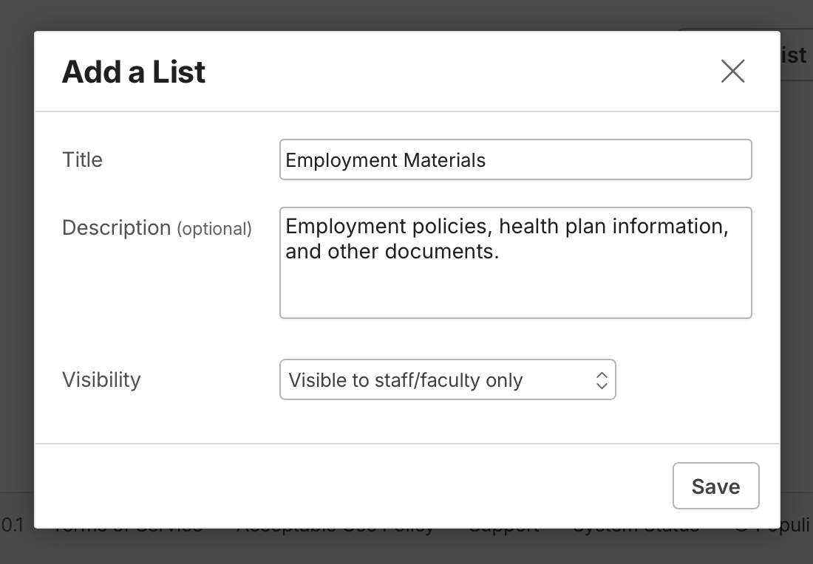Click the partially hidden Terms of Service link
This screenshot has width=813, height=564.
(128, 529)
